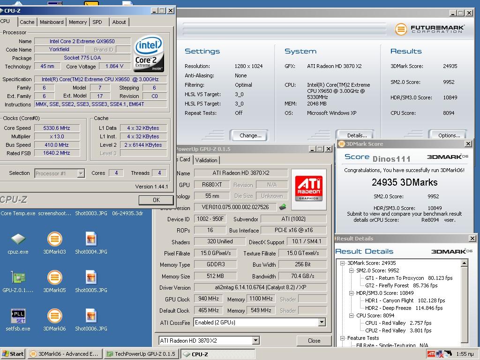
Task: Open the Validation tab in GPU-Z
Action: [x=206, y=160]
